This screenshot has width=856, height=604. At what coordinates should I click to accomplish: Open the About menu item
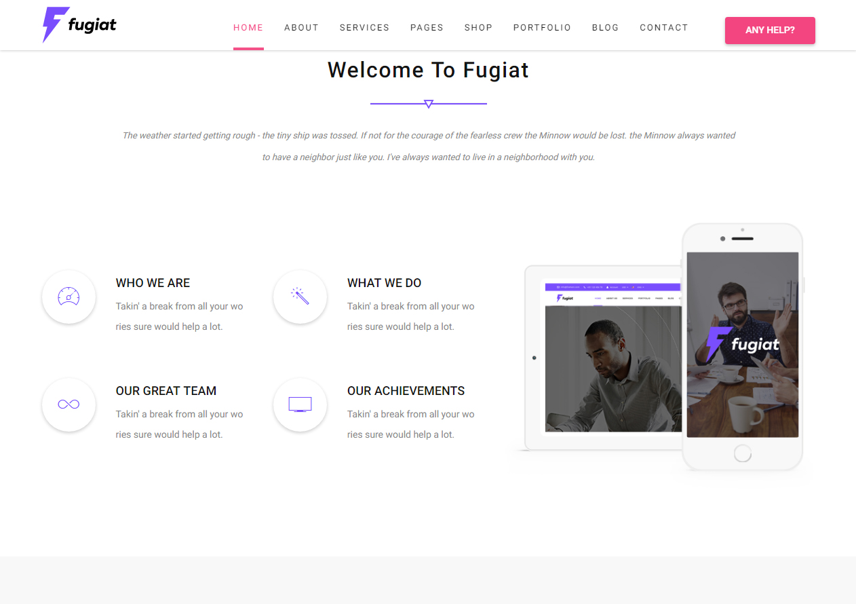pos(301,28)
